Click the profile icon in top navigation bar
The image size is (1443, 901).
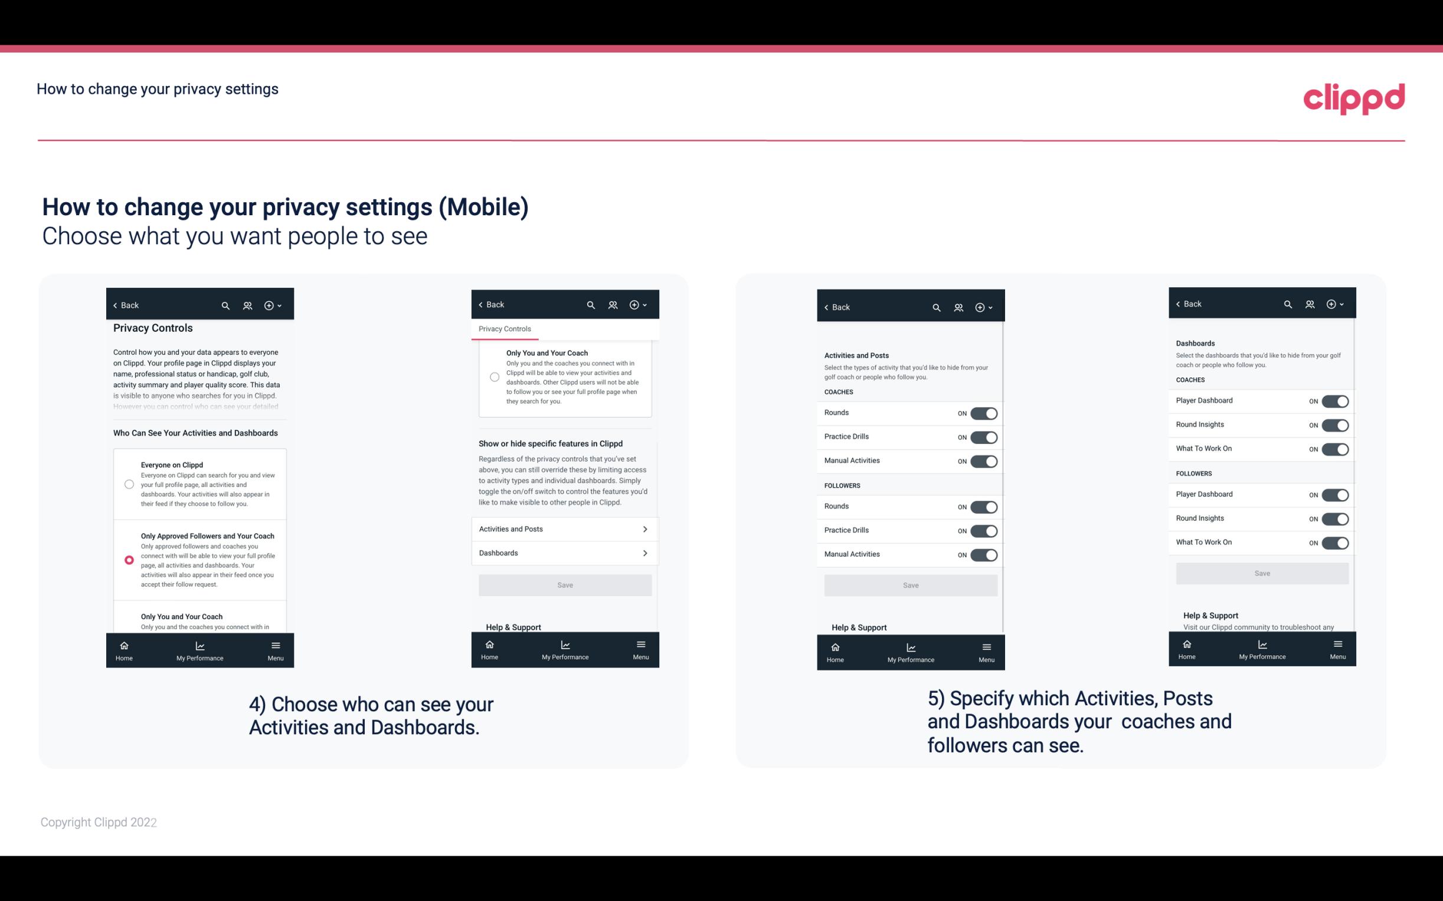[246, 305]
